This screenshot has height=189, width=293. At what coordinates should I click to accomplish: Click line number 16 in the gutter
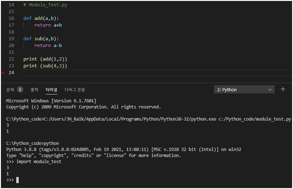pyautogui.click(x=11, y=18)
